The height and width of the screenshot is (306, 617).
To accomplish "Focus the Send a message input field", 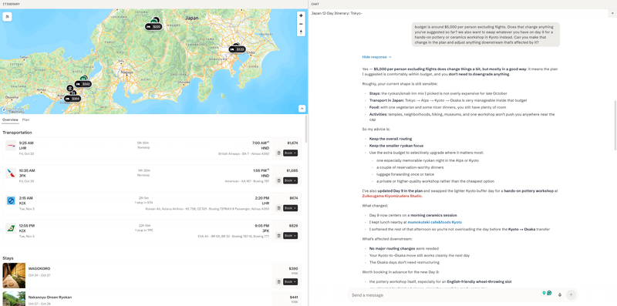I will 445,295.
